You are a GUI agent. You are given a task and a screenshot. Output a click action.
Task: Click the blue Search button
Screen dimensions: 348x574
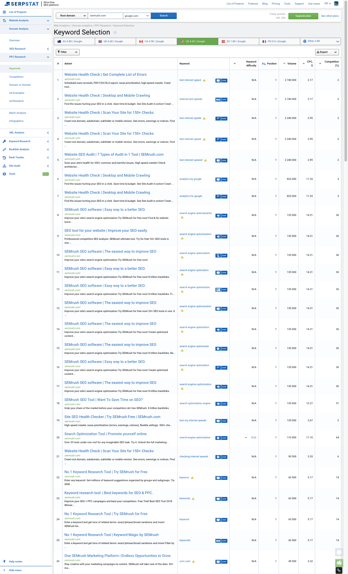[x=164, y=16]
